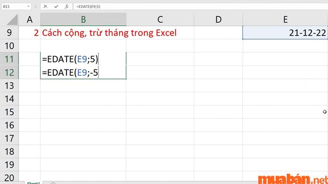This screenshot has width=328, height=184.
Task: Click inside formula bar =EDATE(E9;5)
Action: [x=201, y=7]
